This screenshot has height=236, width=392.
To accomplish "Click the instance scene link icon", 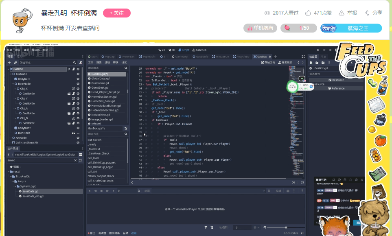I will [x=15, y=63].
